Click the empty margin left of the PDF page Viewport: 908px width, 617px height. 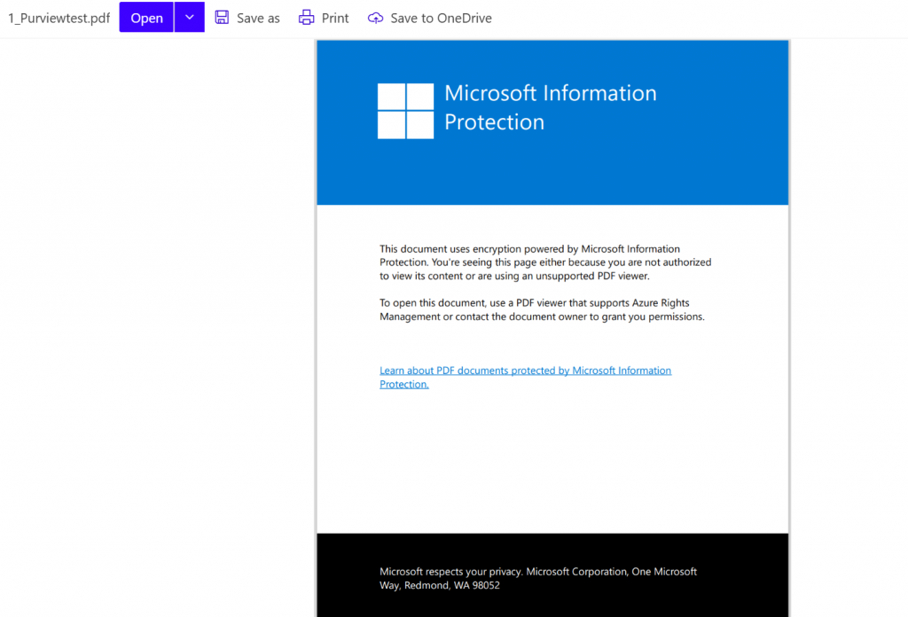pos(160,310)
